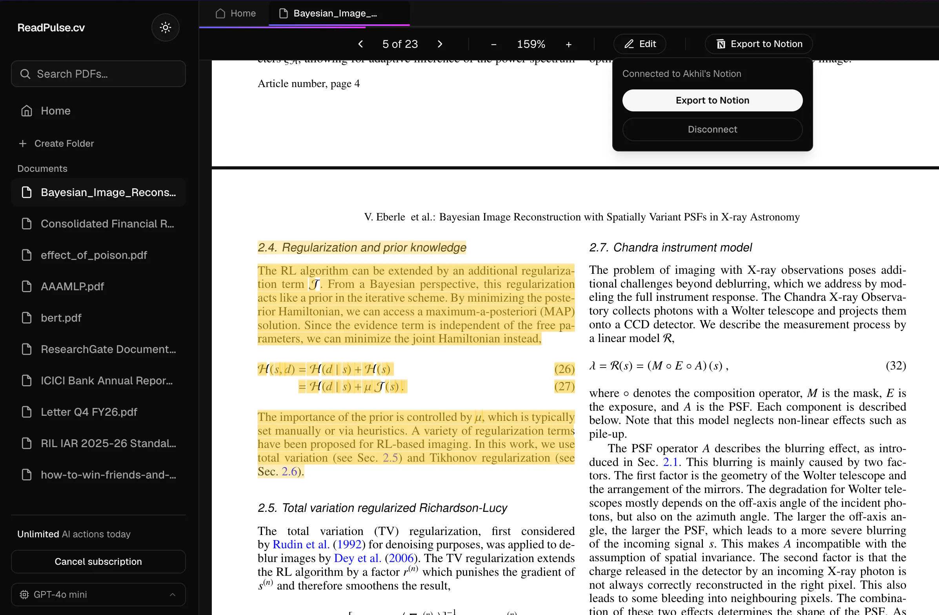Open ResearchGate Document... file
This screenshot has height=615, width=939.
pyautogui.click(x=98, y=349)
